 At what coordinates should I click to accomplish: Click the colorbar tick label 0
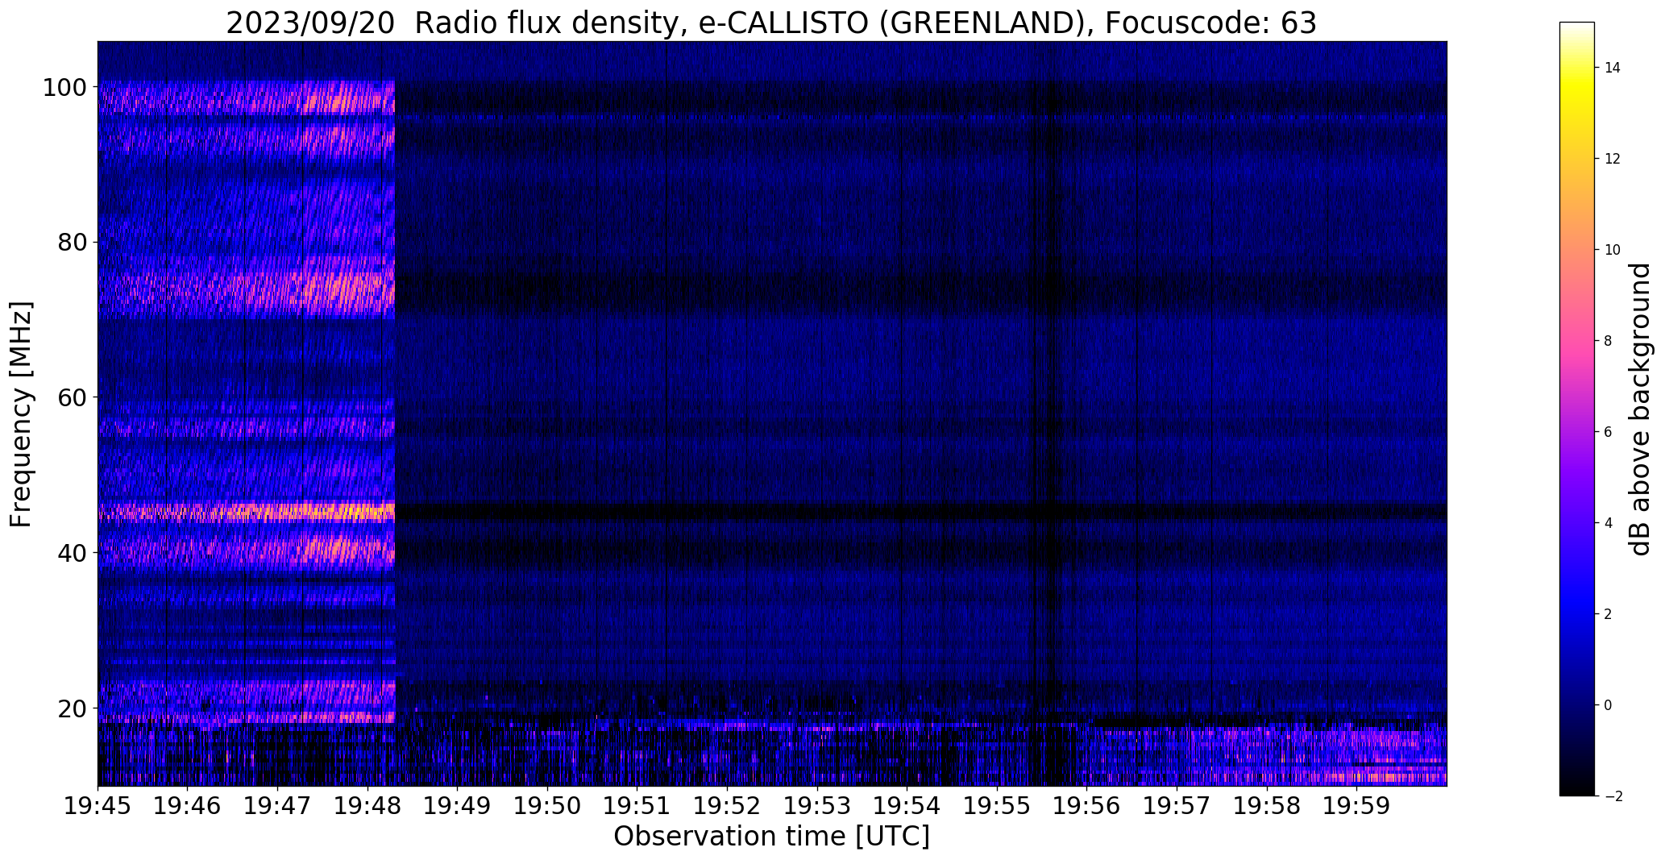(1609, 705)
